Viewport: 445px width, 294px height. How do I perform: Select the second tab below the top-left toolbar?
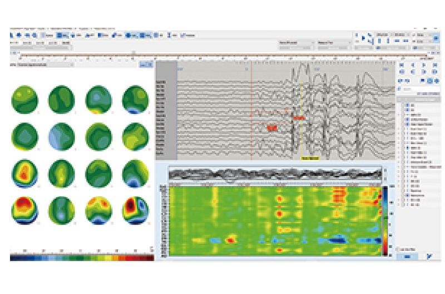tap(28, 43)
